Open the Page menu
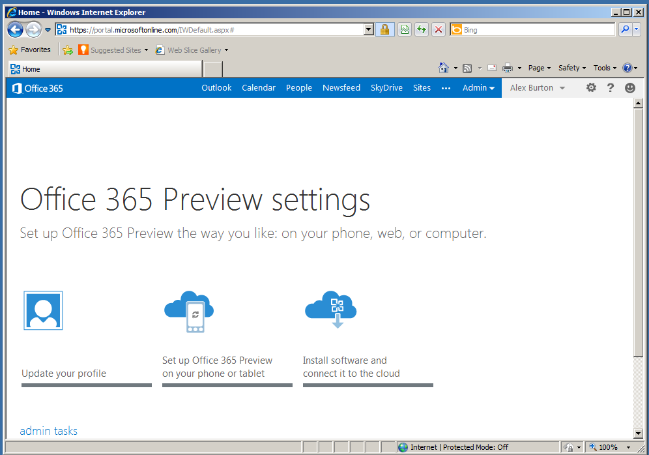This screenshot has width=649, height=455. (x=540, y=68)
